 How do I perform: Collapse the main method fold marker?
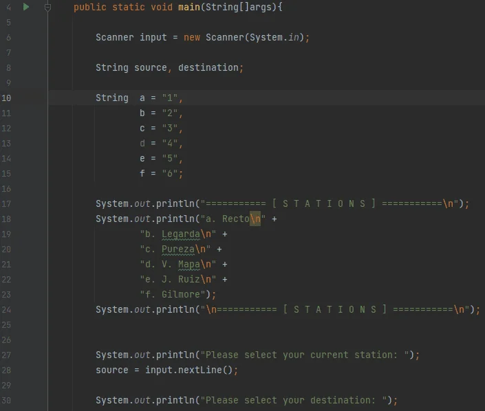47,7
